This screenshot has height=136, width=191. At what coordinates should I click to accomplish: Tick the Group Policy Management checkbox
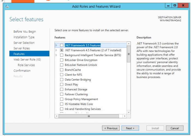[x=62, y=99]
